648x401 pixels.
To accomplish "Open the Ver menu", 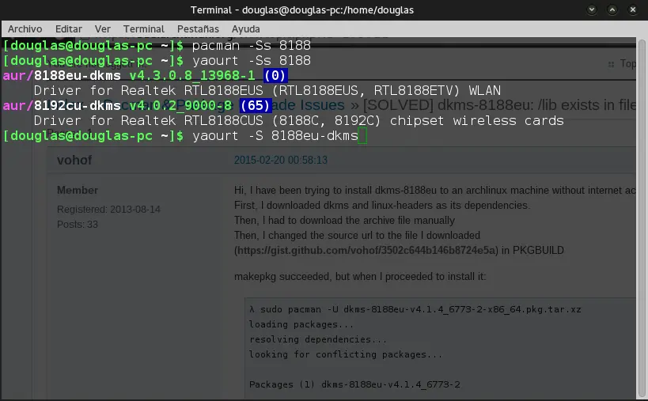I will pos(103,29).
